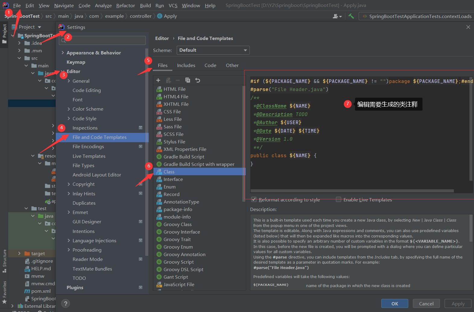
Task: Click the reset to default undo icon
Action: click(x=198, y=80)
